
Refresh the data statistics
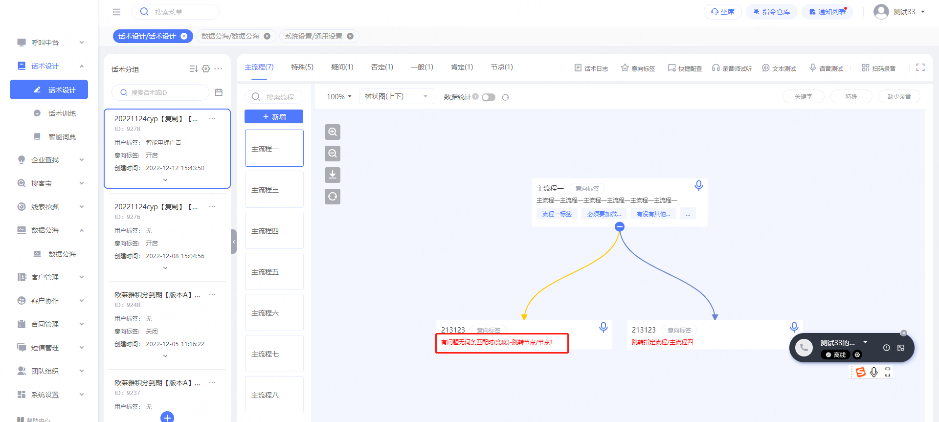point(505,97)
